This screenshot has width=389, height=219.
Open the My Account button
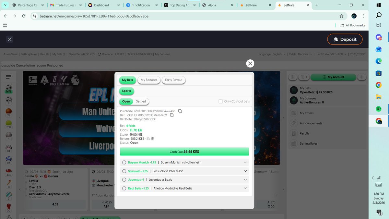pos(334,77)
